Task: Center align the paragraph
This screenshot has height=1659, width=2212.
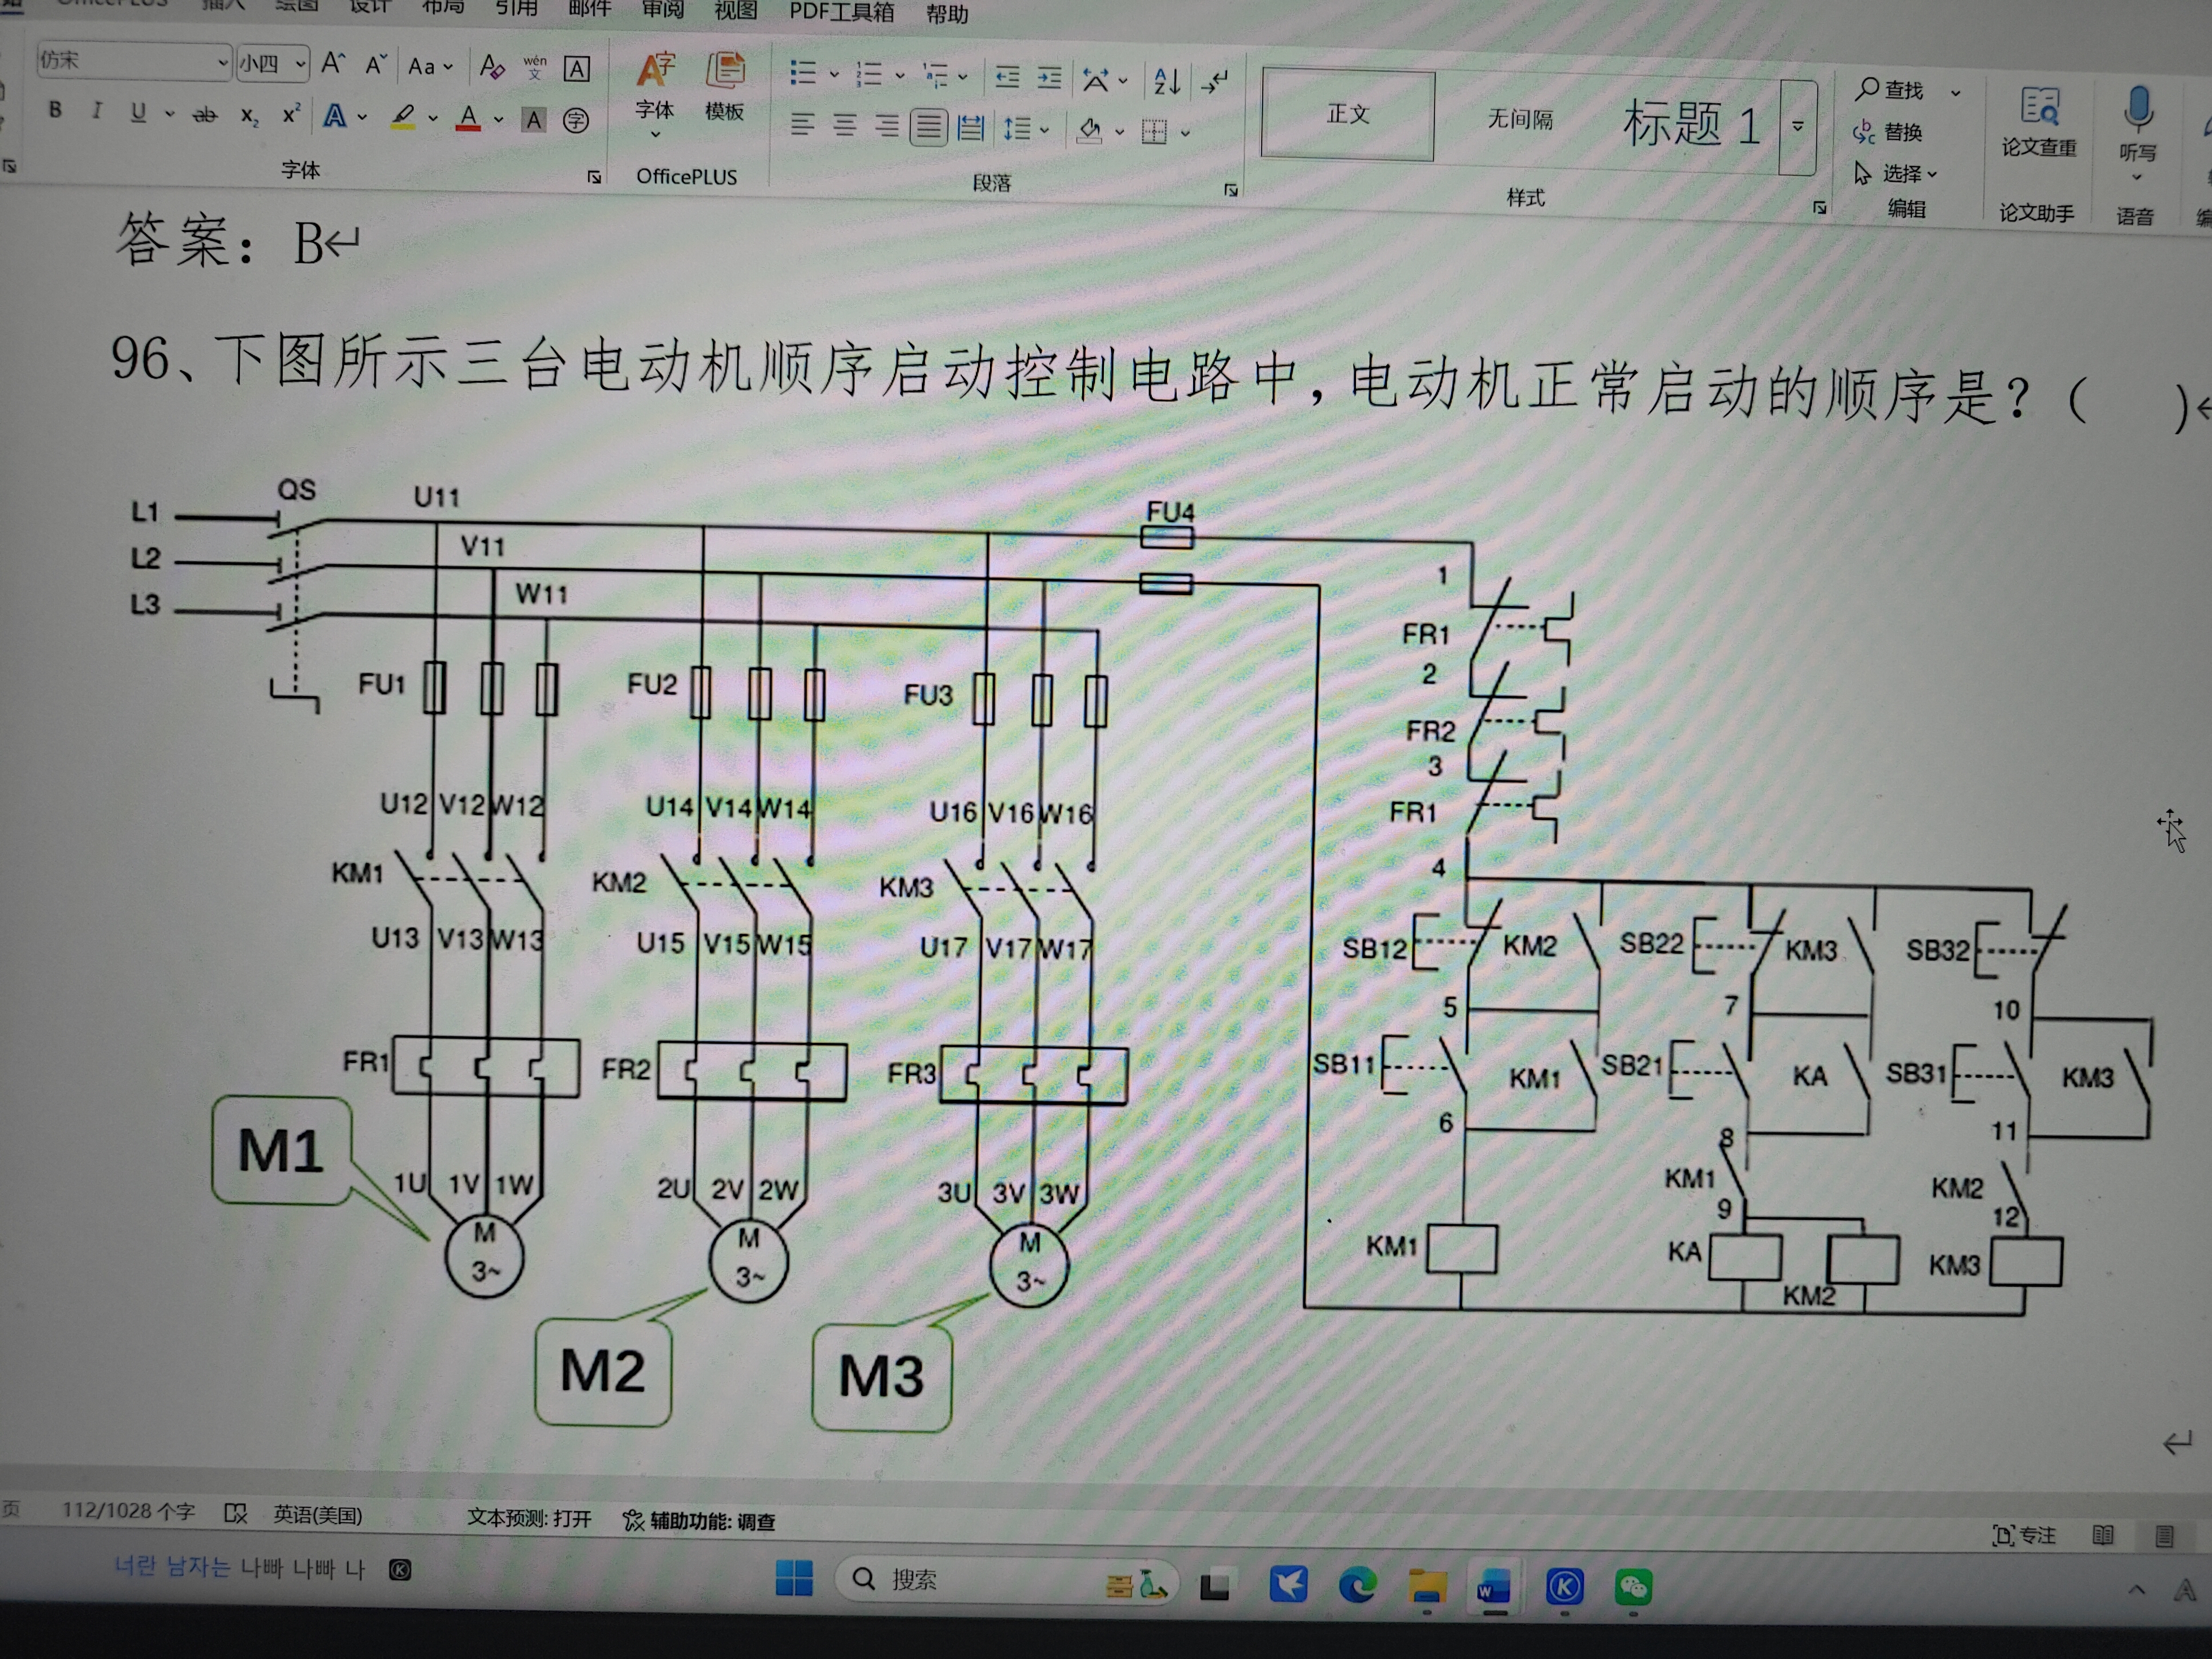Action: 845,125
